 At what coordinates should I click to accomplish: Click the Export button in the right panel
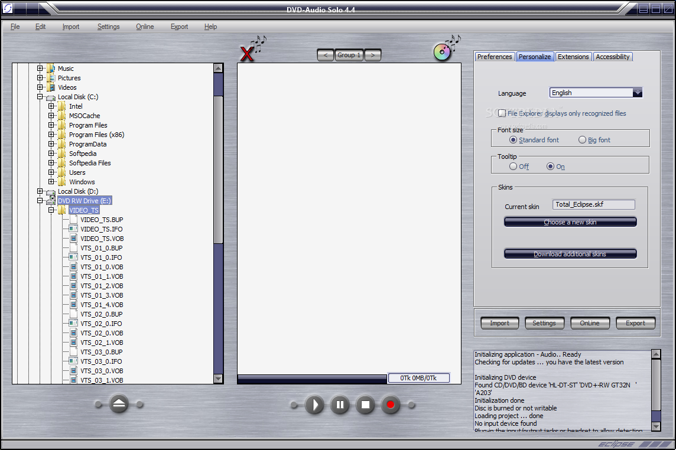pos(635,323)
